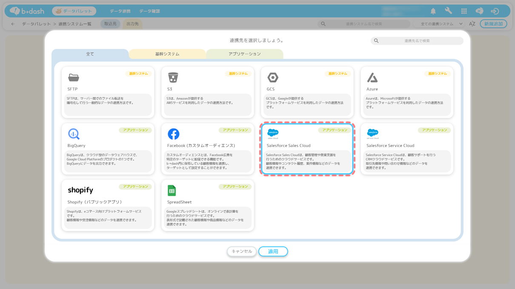The width and height of the screenshot is (515, 289).
Task: Open the apps grid icon
Action: pyautogui.click(x=464, y=11)
